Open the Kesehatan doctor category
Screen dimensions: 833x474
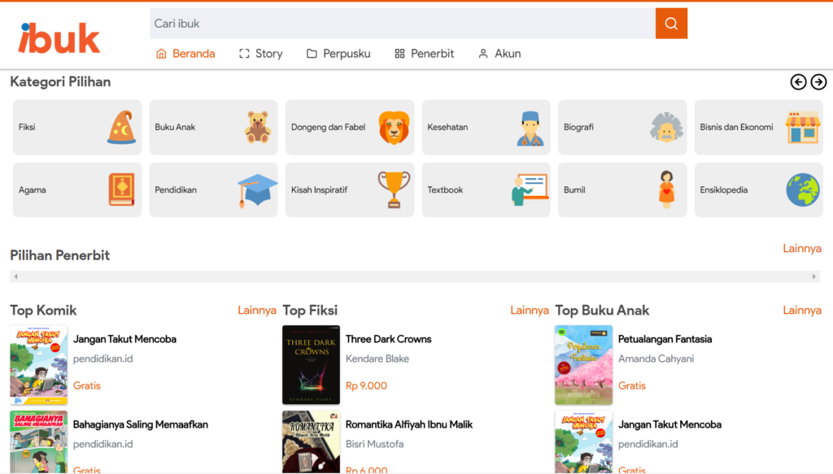point(486,128)
